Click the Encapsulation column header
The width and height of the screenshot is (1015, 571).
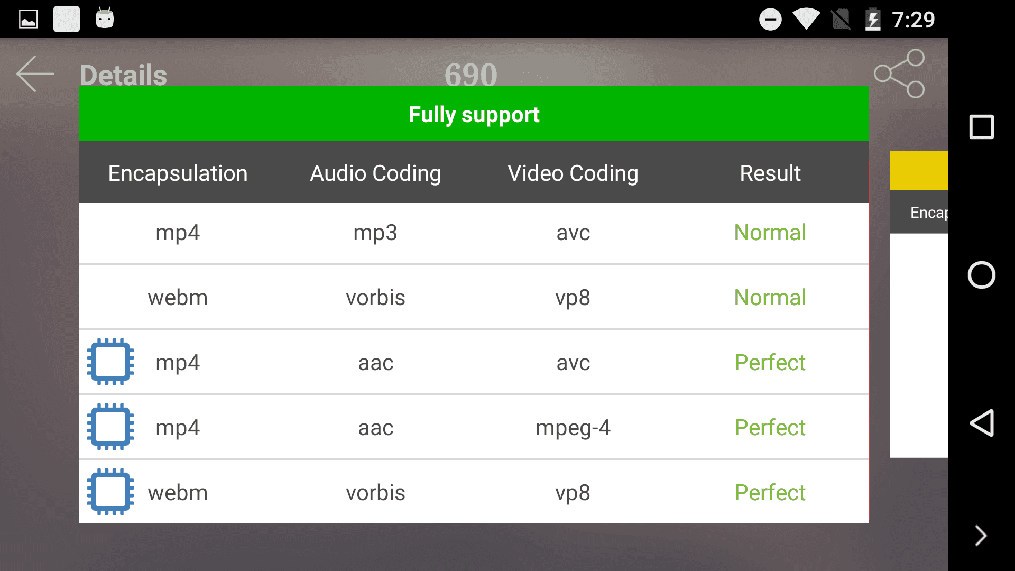pos(178,173)
